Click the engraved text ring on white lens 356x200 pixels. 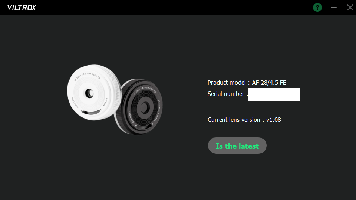pyautogui.click(x=88, y=77)
